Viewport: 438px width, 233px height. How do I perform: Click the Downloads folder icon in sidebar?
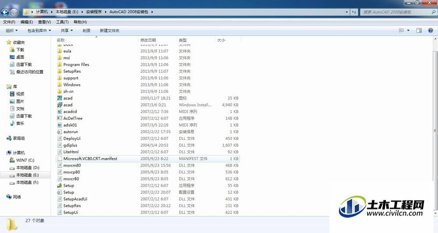pyautogui.click(x=12, y=50)
